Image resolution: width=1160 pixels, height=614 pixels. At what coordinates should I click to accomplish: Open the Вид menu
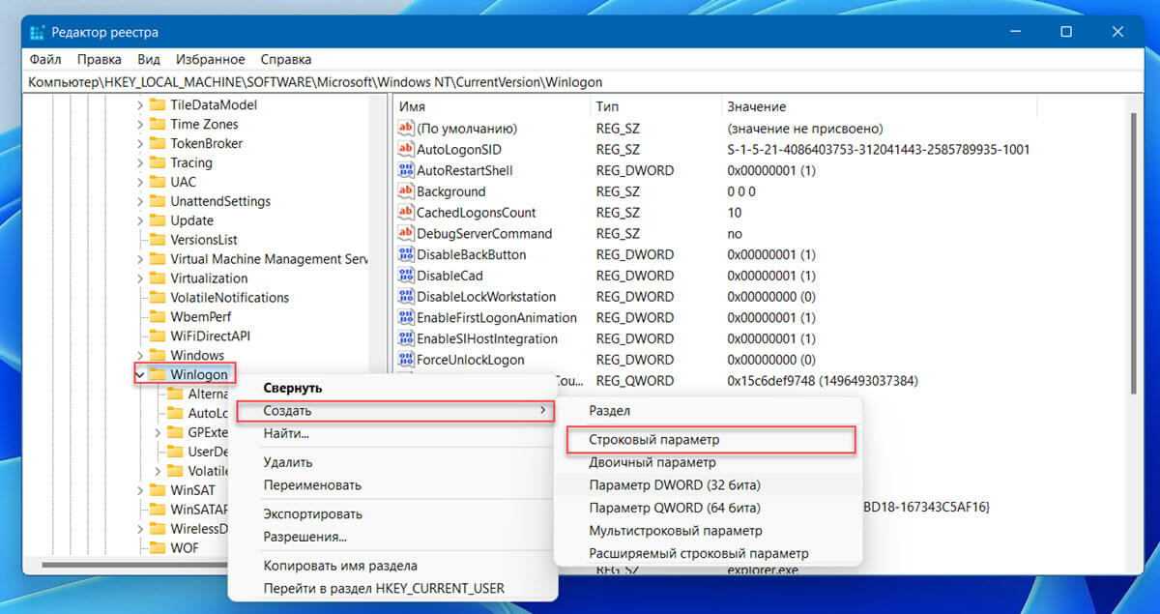pos(148,59)
